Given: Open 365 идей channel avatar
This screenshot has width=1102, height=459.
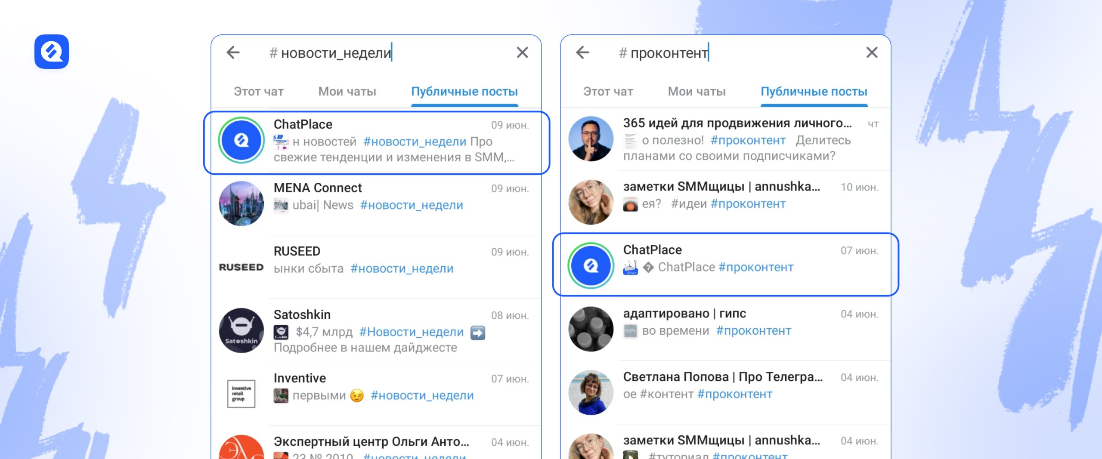Looking at the screenshot, I should click(591, 139).
